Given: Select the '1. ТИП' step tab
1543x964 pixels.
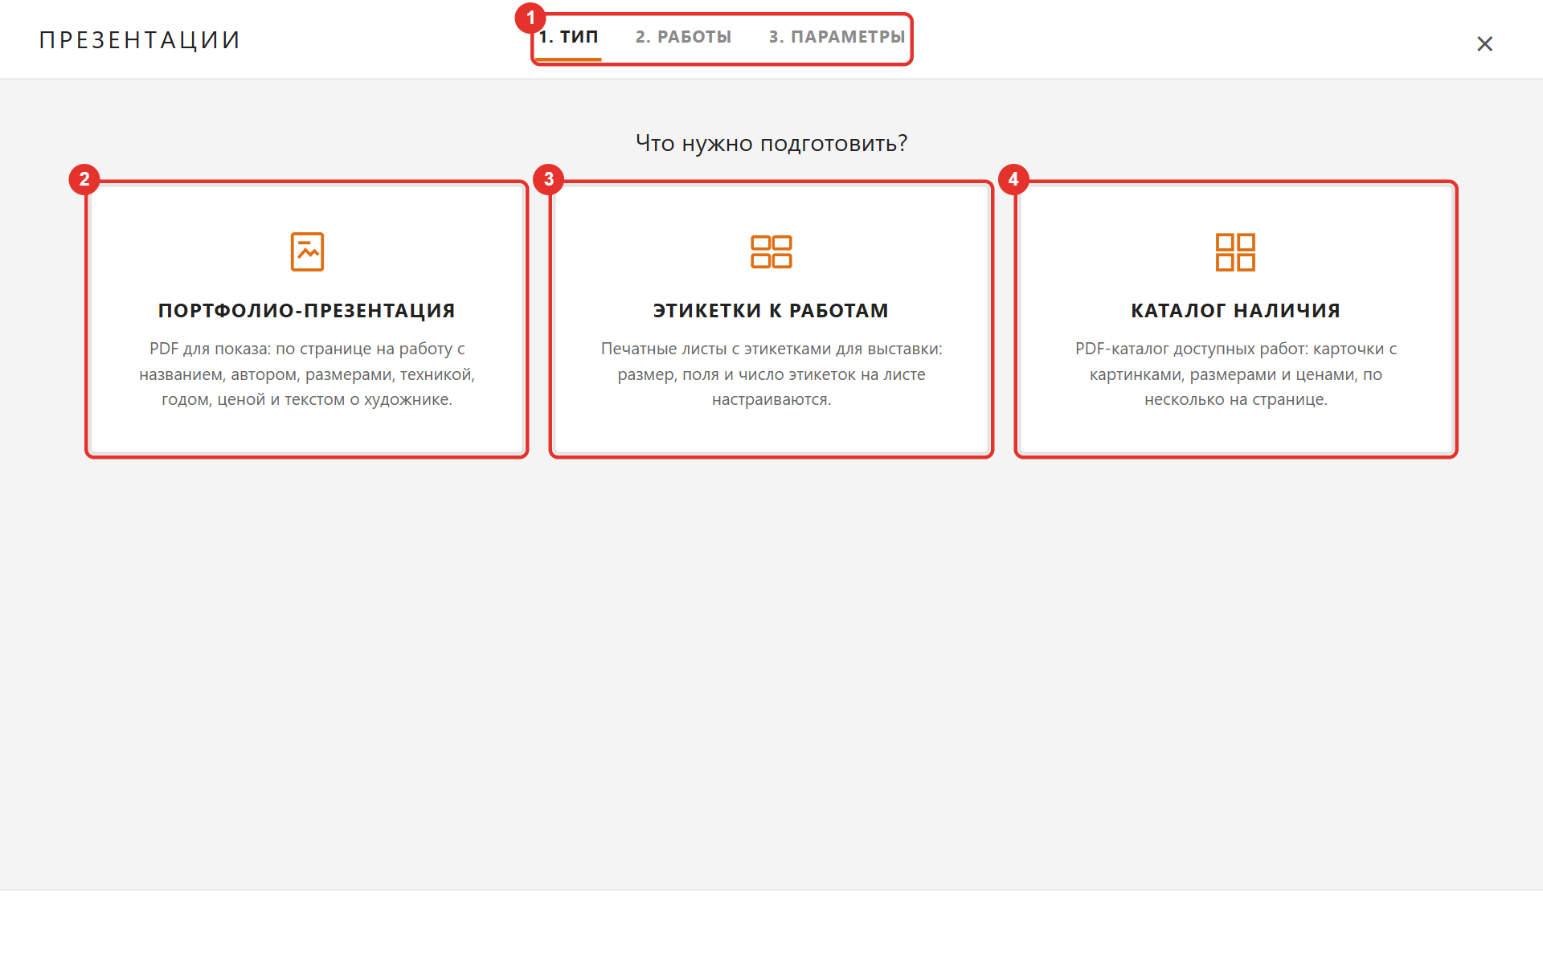Looking at the screenshot, I should 568,37.
